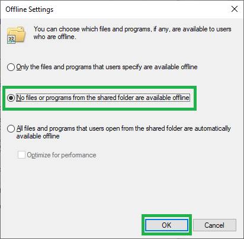Confirm the settings with OK
Viewport: 244px width, 239px height.
[166, 225]
